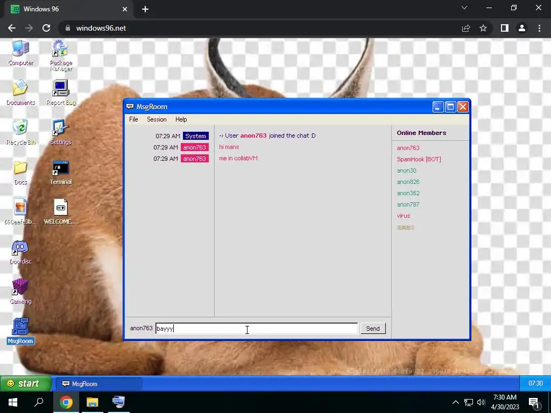
Task: Select anon30 in Online Members
Action: (x=406, y=170)
